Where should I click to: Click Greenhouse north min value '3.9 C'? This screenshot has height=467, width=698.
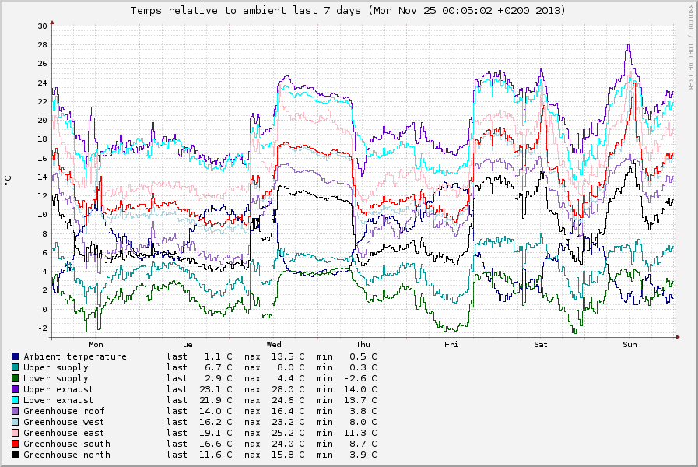[x=363, y=455]
